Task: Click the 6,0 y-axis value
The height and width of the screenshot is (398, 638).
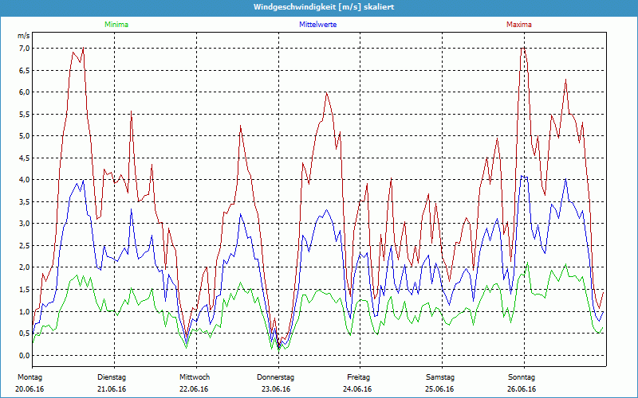Action: 25,92
